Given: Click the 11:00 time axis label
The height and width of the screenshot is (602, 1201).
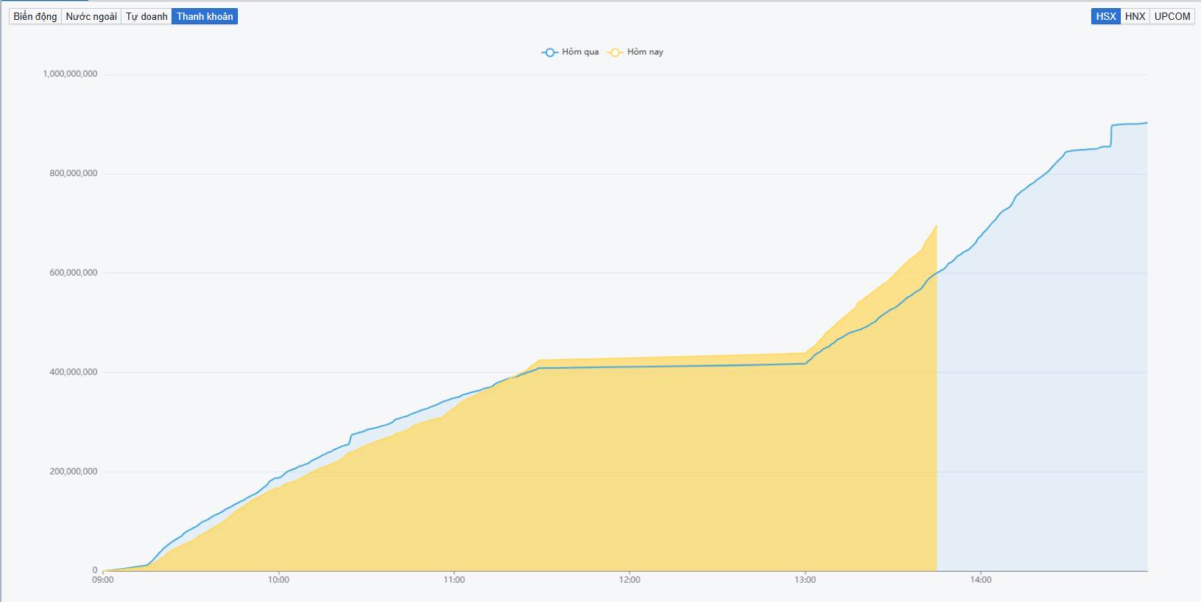Looking at the screenshot, I should [454, 580].
